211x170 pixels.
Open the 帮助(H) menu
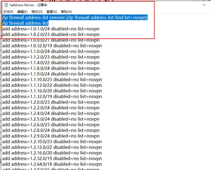pyautogui.click(x=66, y=12)
